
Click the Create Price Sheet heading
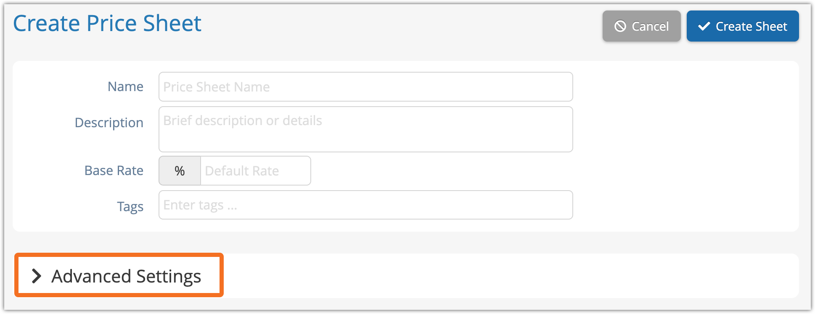tap(107, 24)
